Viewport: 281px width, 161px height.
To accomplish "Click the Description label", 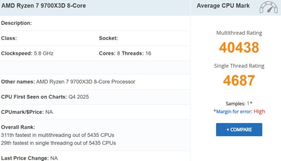I will tap(17, 23).
